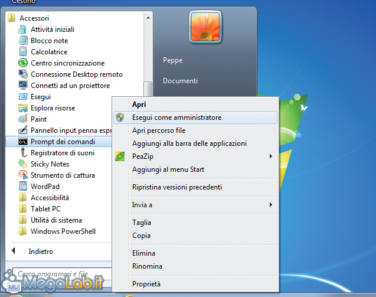Expand the PeaZip submenu arrow
The image size is (376, 297).
point(271,156)
